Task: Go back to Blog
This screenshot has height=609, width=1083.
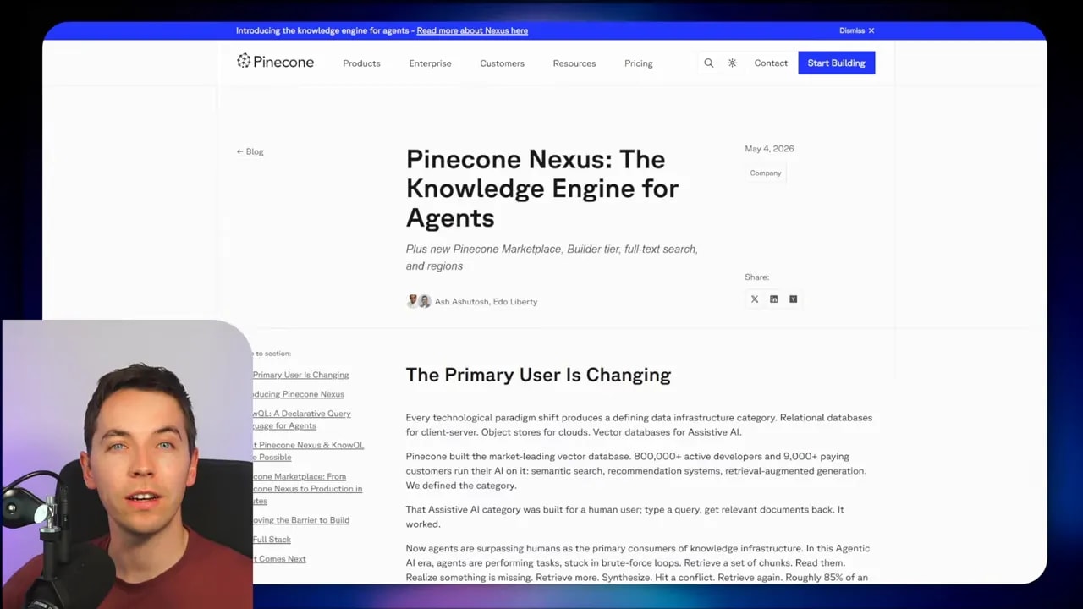Action: click(250, 151)
